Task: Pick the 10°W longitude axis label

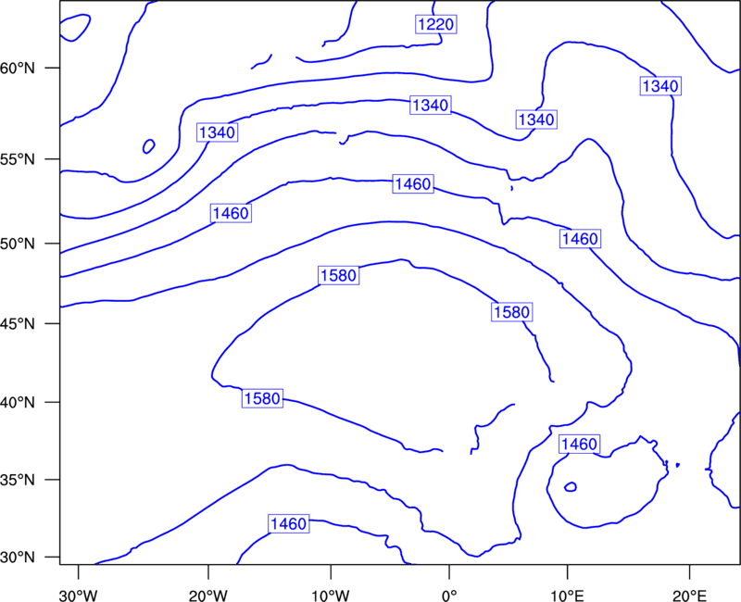Action: coord(331,596)
